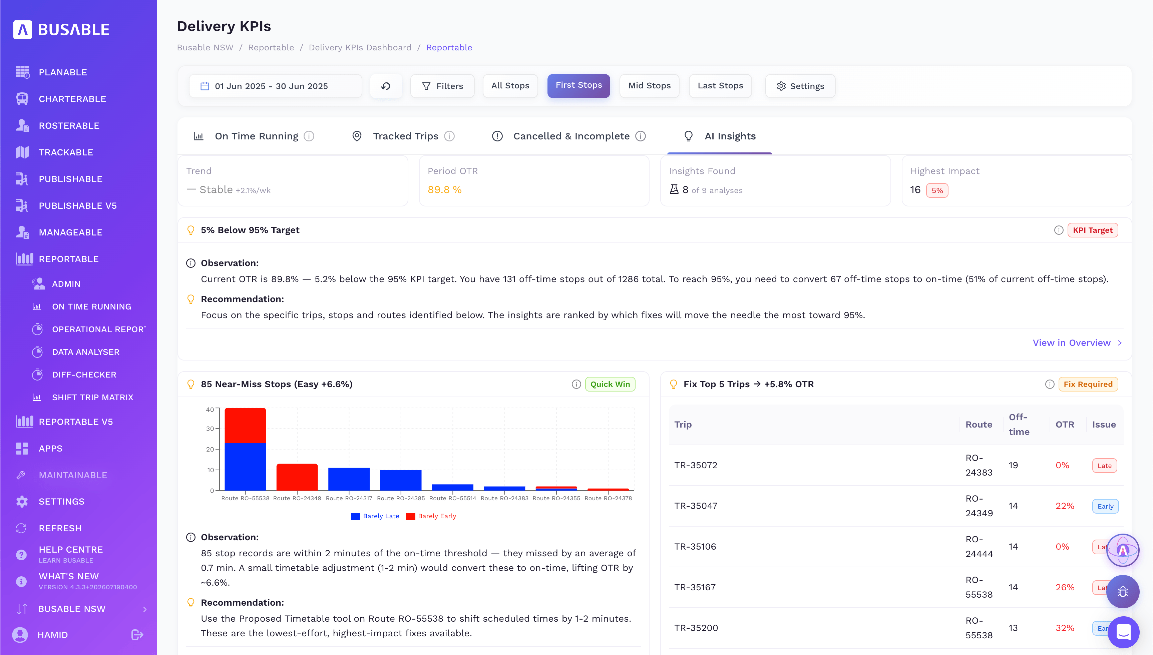
Task: Click info icon next to On Time Running
Action: (309, 136)
